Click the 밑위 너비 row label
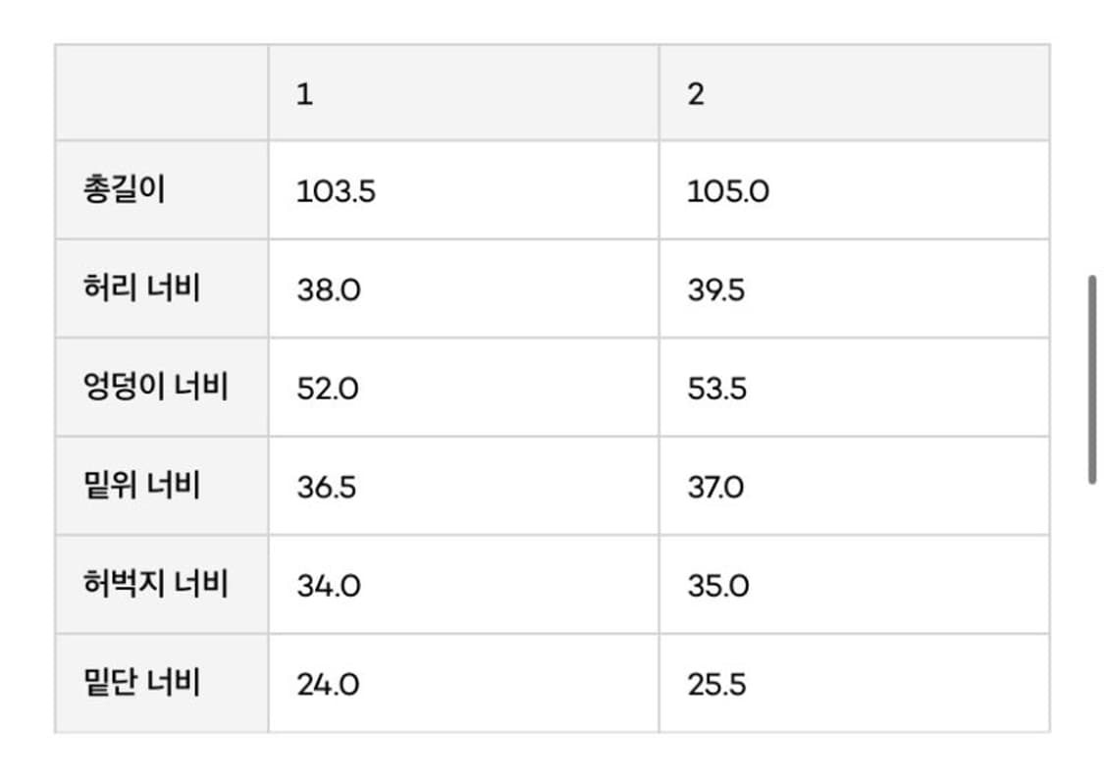 (x=142, y=486)
